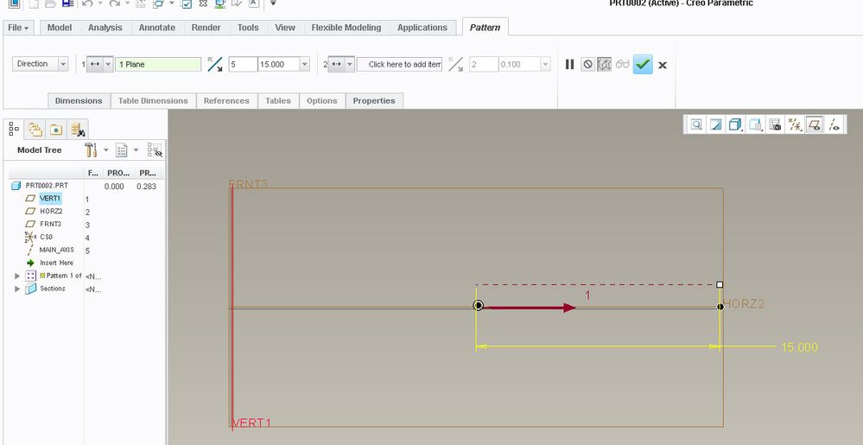Open the quick access toolbar customize arrow
The width and height of the screenshot is (863, 445).
click(x=273, y=3)
